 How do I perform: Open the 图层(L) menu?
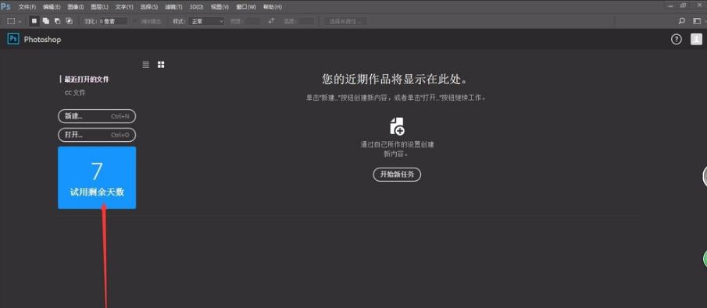99,7
